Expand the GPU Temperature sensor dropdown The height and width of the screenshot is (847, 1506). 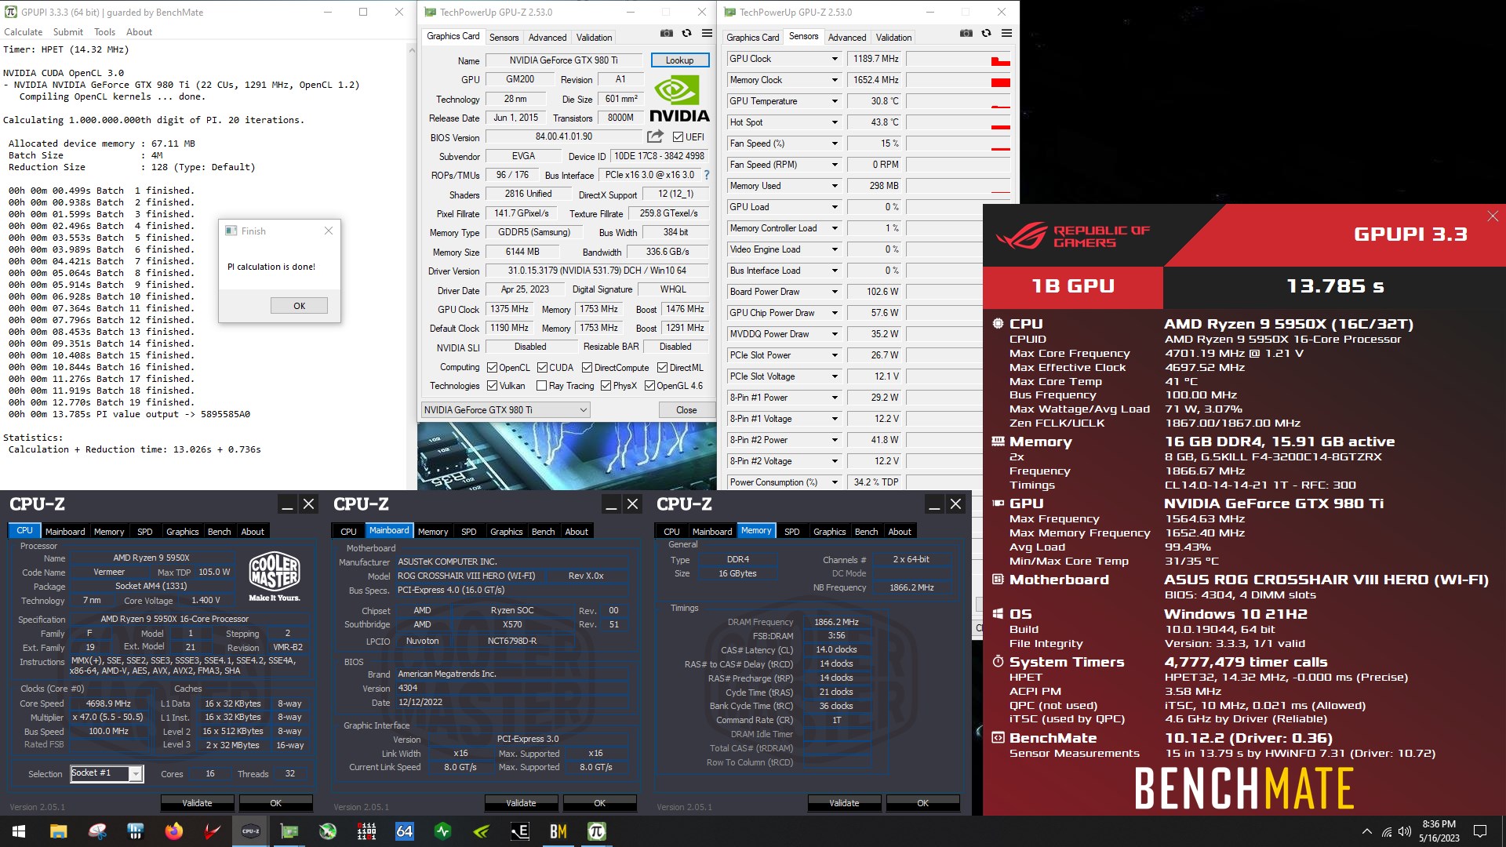point(835,101)
